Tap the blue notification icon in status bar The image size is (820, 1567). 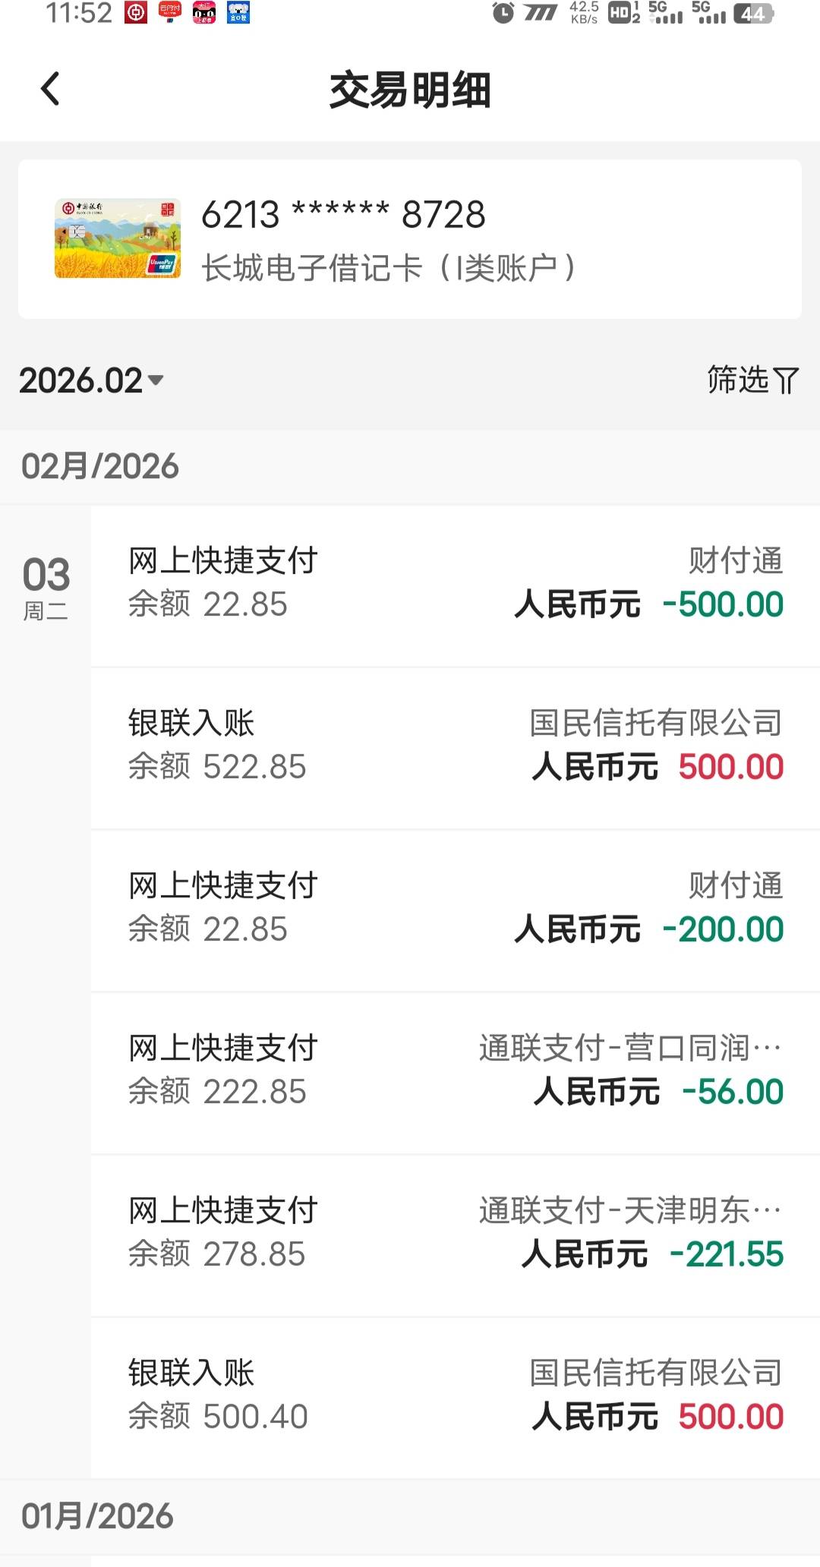point(238,13)
